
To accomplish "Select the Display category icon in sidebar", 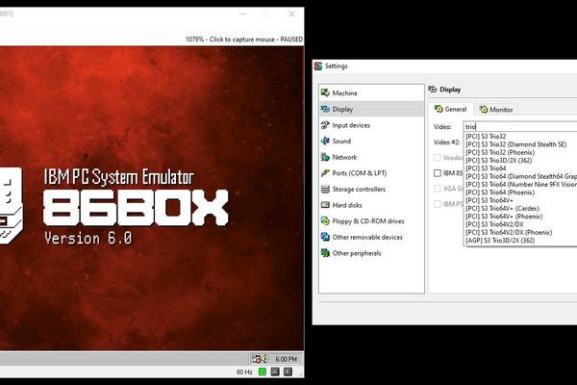I will click(325, 109).
